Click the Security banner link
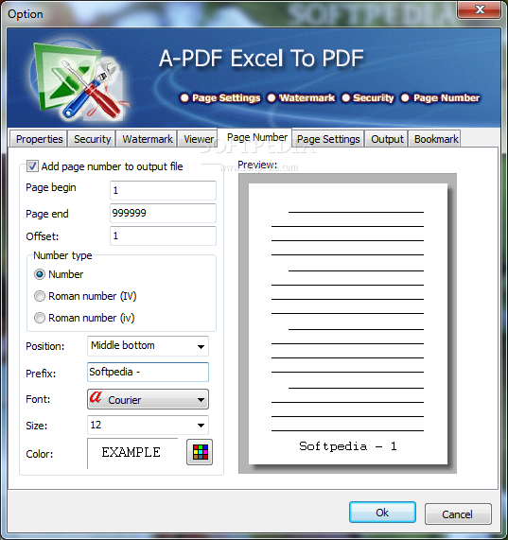This screenshot has width=508, height=540. (374, 97)
